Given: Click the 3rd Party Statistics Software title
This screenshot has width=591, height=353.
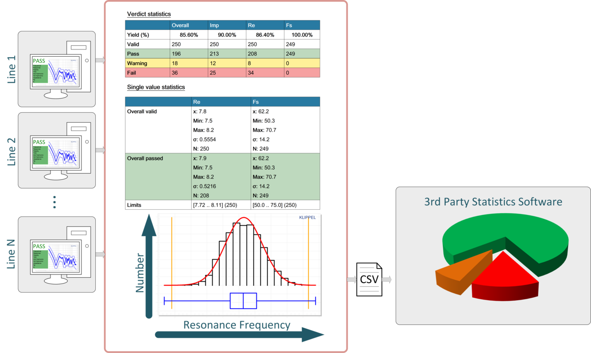Looking at the screenshot, I should (x=493, y=202).
